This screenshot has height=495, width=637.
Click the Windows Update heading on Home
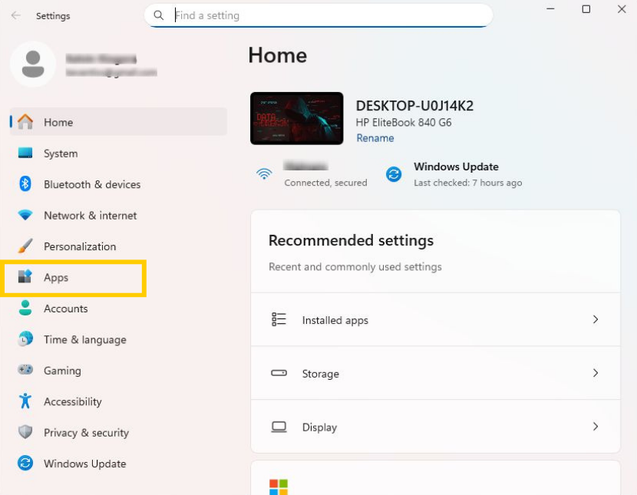tap(456, 167)
